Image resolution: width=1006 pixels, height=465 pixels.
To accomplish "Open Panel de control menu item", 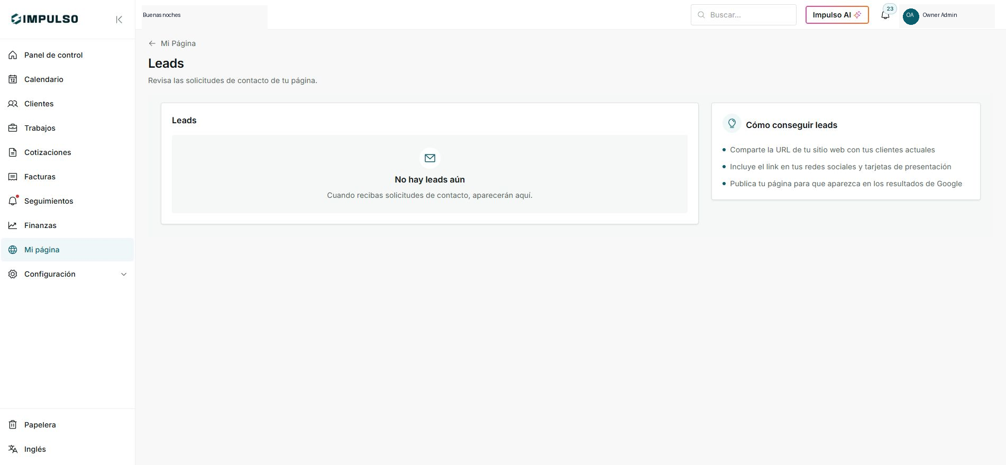I will point(67,55).
